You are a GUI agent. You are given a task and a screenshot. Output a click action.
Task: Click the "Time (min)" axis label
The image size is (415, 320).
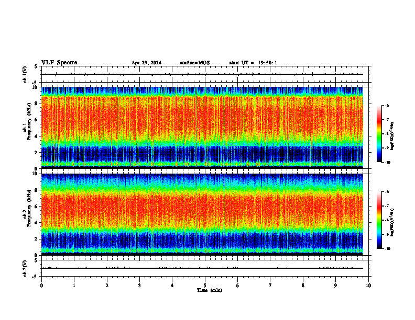tap(210, 290)
